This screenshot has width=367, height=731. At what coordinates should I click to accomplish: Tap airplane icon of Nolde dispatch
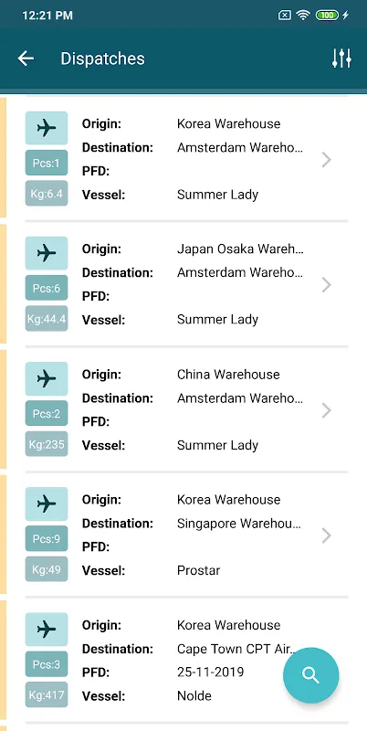coord(47,630)
